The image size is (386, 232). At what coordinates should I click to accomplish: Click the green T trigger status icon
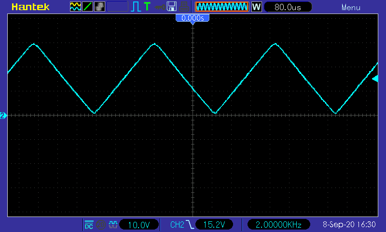(x=147, y=6)
